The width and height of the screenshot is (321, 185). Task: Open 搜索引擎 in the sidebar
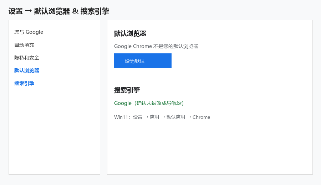24,84
